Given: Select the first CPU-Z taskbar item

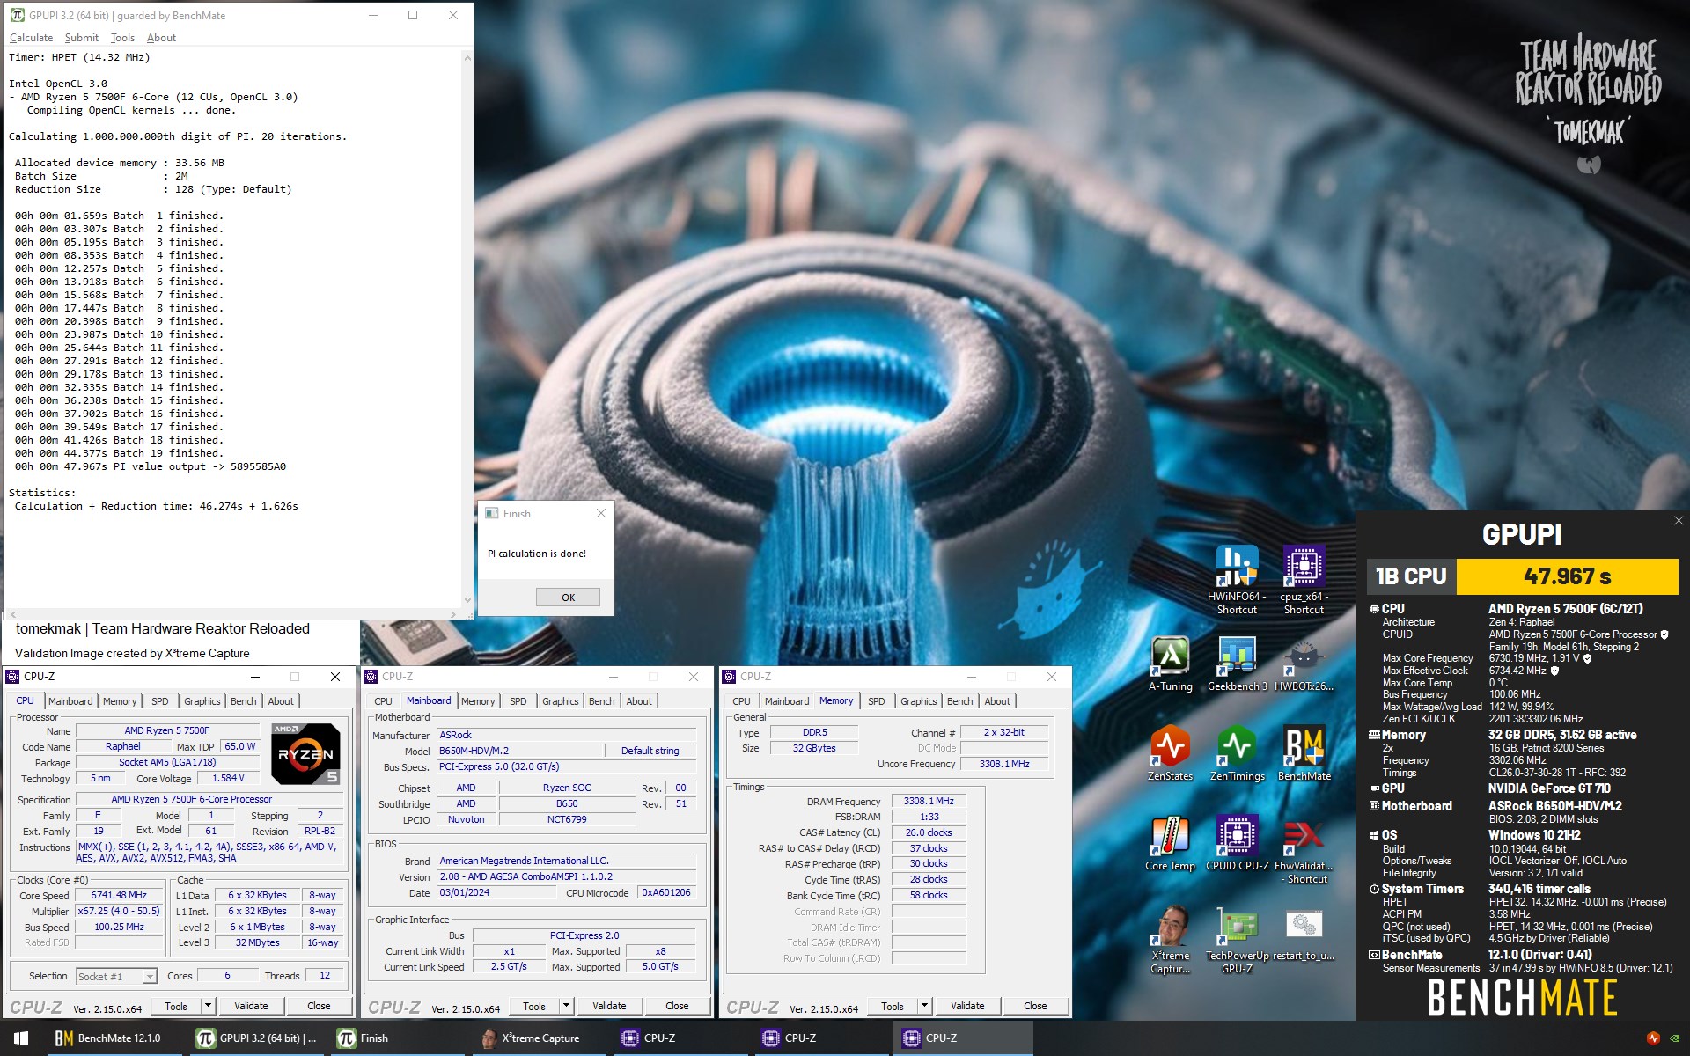Looking at the screenshot, I should (x=680, y=1038).
